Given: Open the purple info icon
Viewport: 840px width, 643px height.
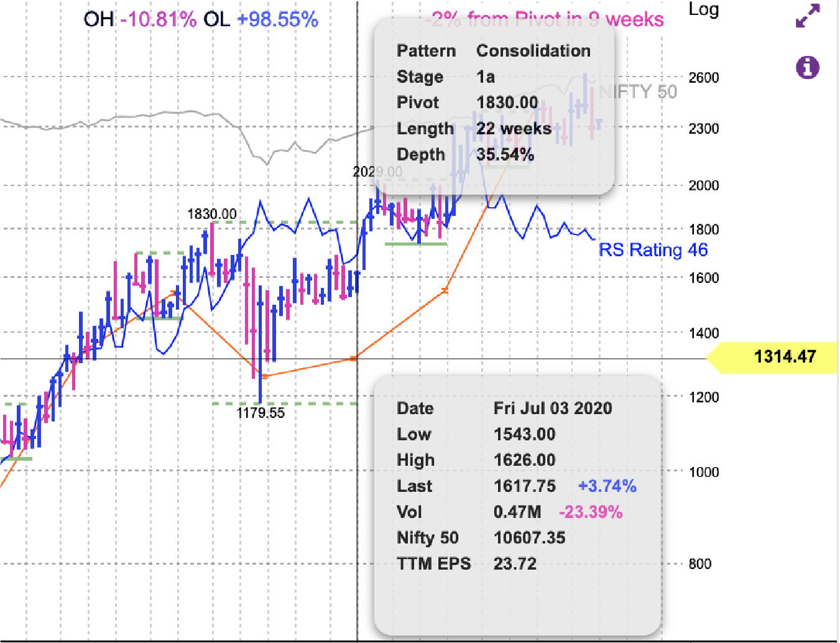Looking at the screenshot, I should pyautogui.click(x=806, y=66).
